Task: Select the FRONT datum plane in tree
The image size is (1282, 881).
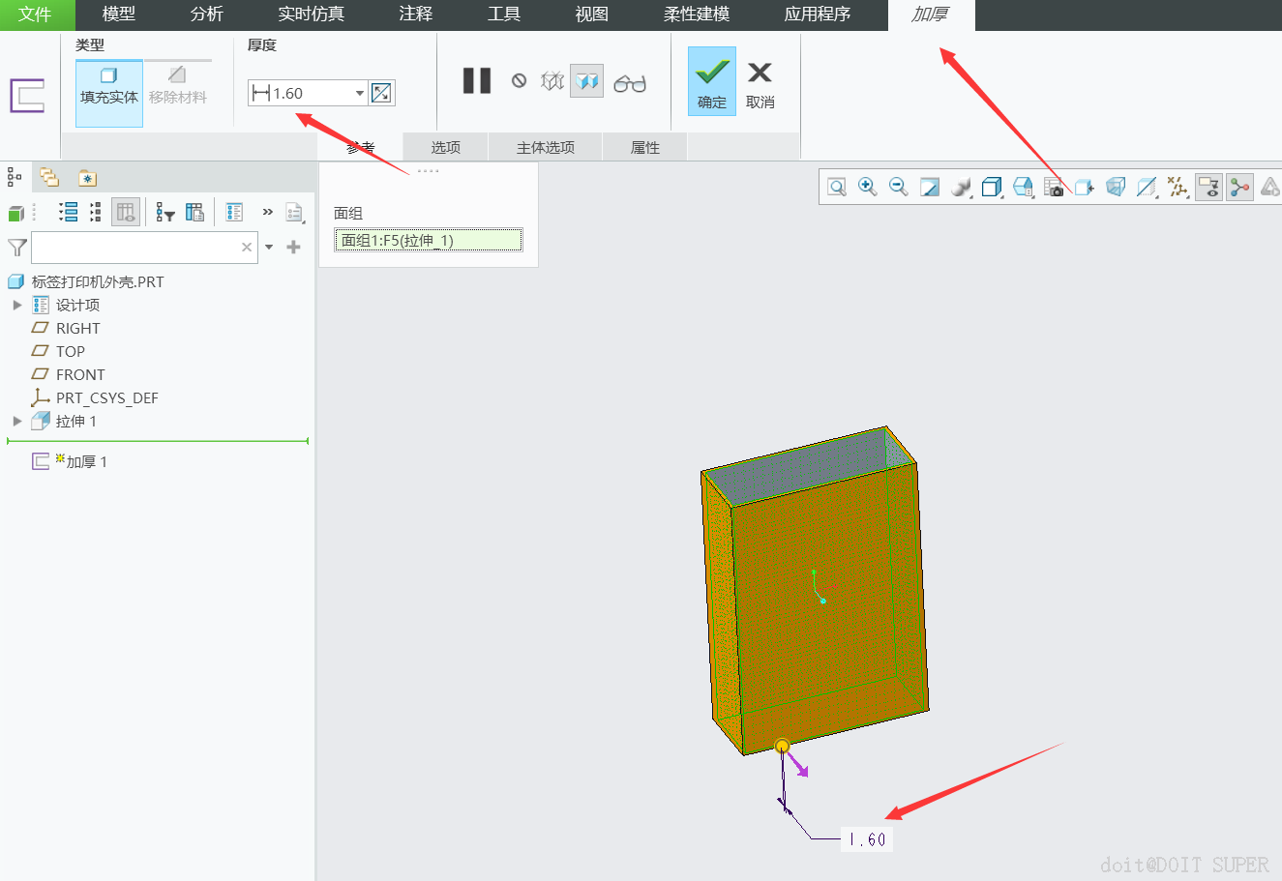Action: pyautogui.click(x=79, y=375)
